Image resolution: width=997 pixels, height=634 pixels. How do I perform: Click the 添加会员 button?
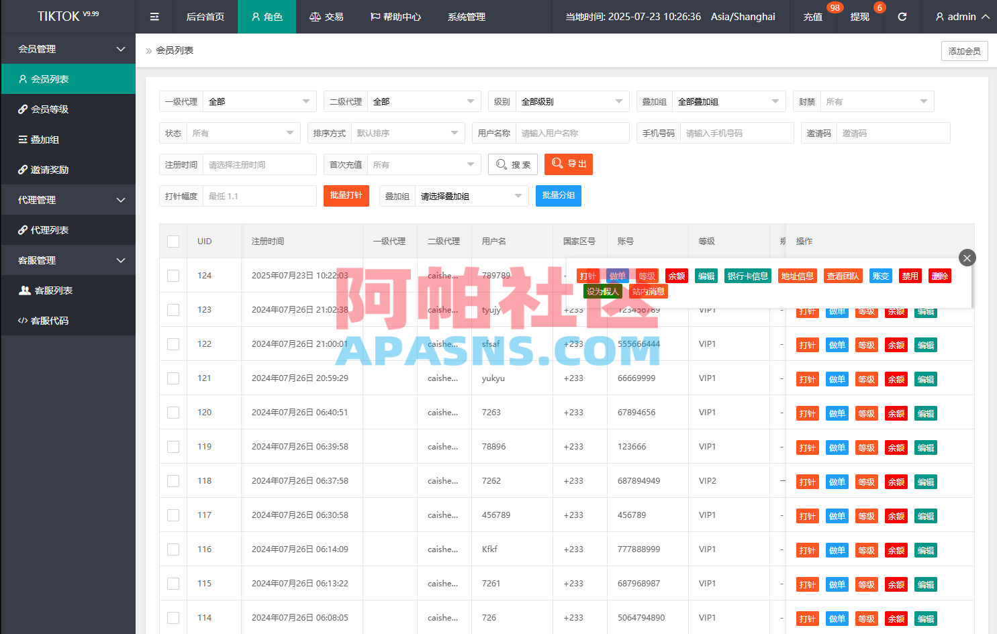[964, 51]
